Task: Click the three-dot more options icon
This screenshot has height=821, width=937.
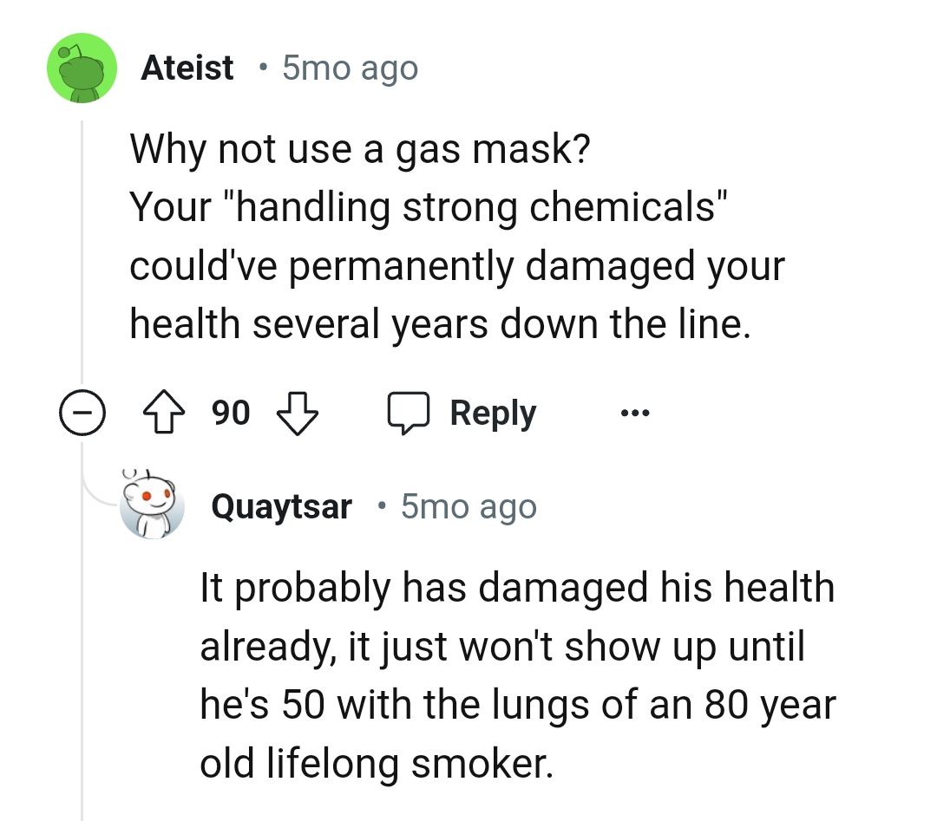Action: pyautogui.click(x=634, y=413)
